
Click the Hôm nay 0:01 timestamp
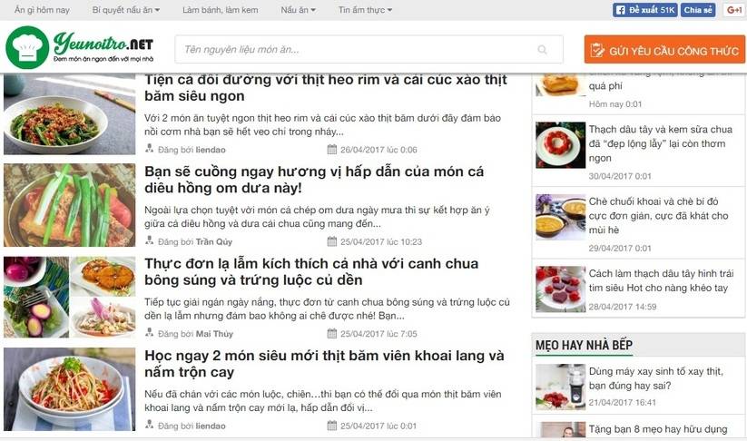(615, 103)
